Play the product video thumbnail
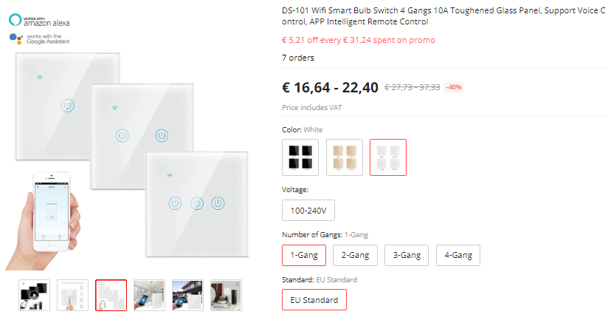This screenshot has width=611, height=320. (35, 295)
